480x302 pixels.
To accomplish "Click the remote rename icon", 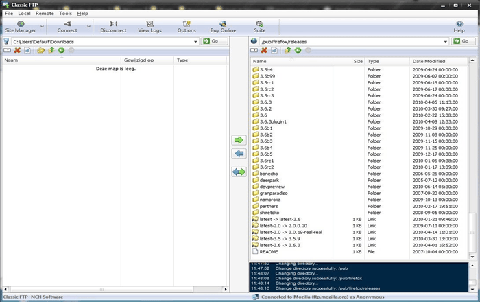I will (254, 50).
